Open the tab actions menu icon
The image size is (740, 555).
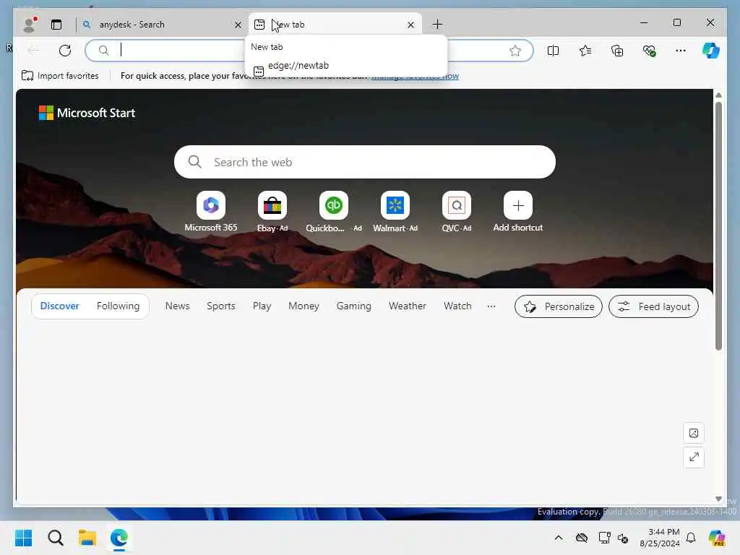56,25
